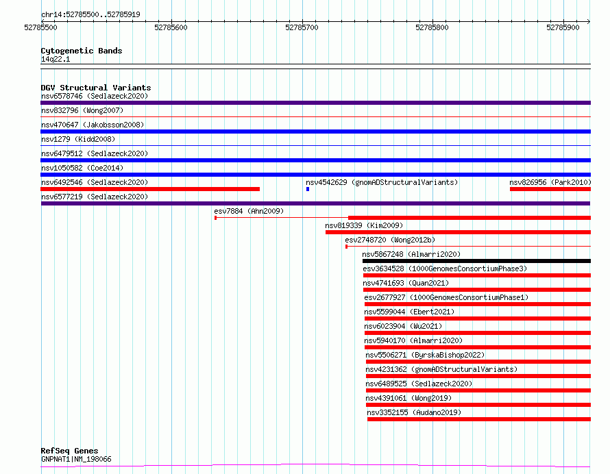610x474 pixels.
Task: Click the nsv6578746 (Sedlazeck2020) variant label
Action: [95, 96]
